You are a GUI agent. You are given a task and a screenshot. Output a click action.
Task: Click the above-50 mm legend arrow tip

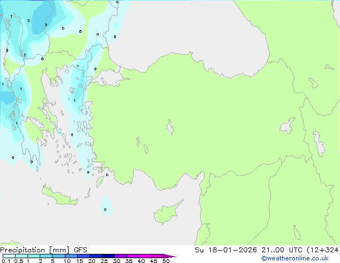point(170,256)
